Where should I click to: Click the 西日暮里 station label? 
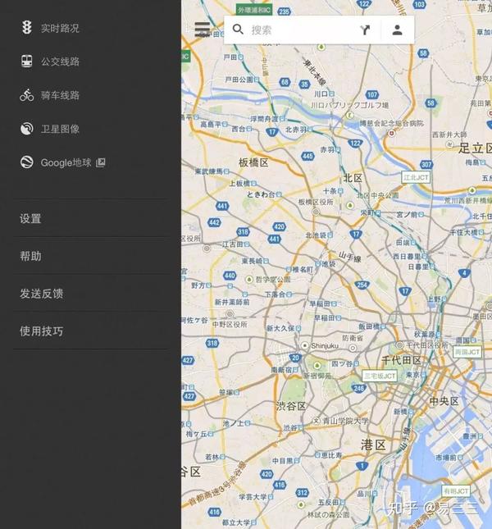click(x=407, y=257)
